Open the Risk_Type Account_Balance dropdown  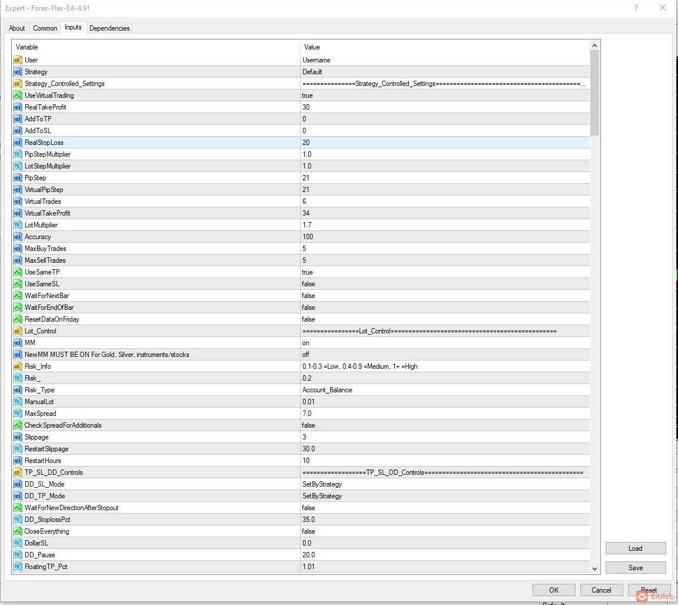pyautogui.click(x=444, y=390)
